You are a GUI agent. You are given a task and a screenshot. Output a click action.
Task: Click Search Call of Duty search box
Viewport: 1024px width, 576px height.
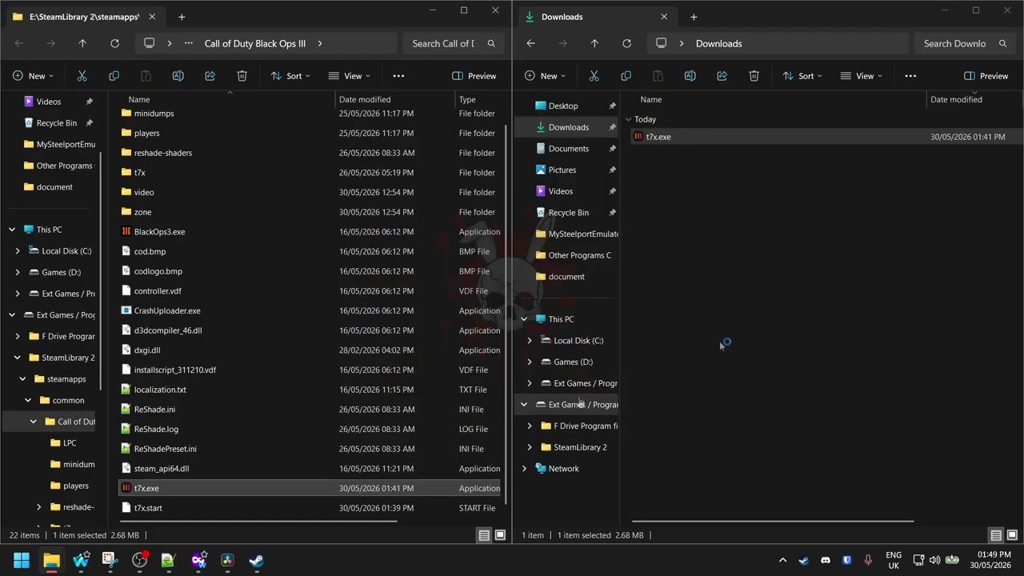(454, 43)
